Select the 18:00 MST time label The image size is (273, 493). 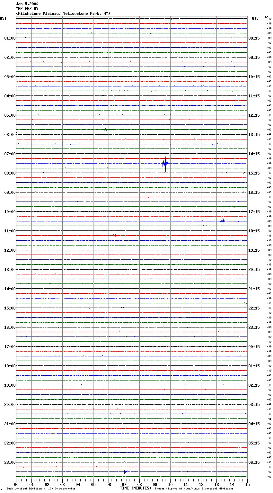click(x=10, y=366)
